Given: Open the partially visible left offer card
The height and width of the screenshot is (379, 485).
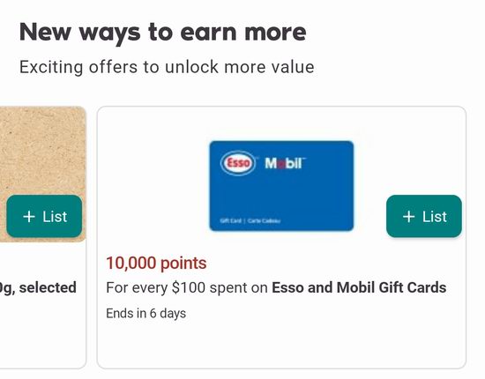Looking at the screenshot, I should click(43, 237).
